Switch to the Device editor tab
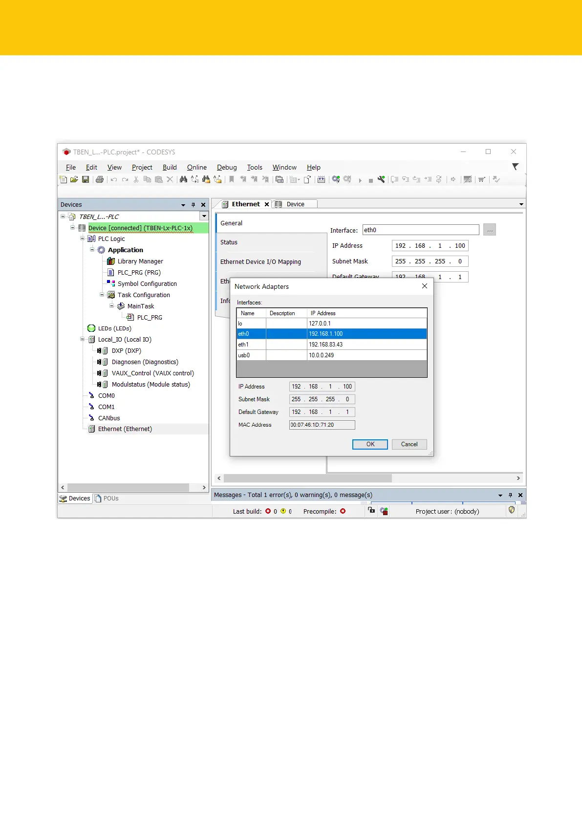Image resolution: width=582 pixels, height=823 pixels. point(295,204)
